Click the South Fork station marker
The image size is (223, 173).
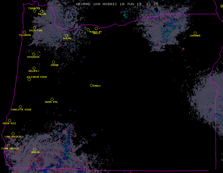tap(34, 28)
